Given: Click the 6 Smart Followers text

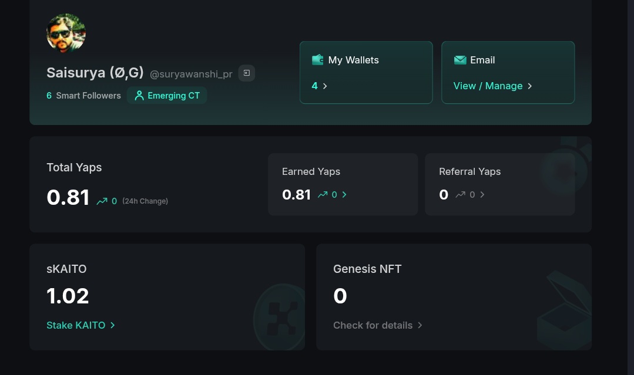Looking at the screenshot, I should pos(83,96).
